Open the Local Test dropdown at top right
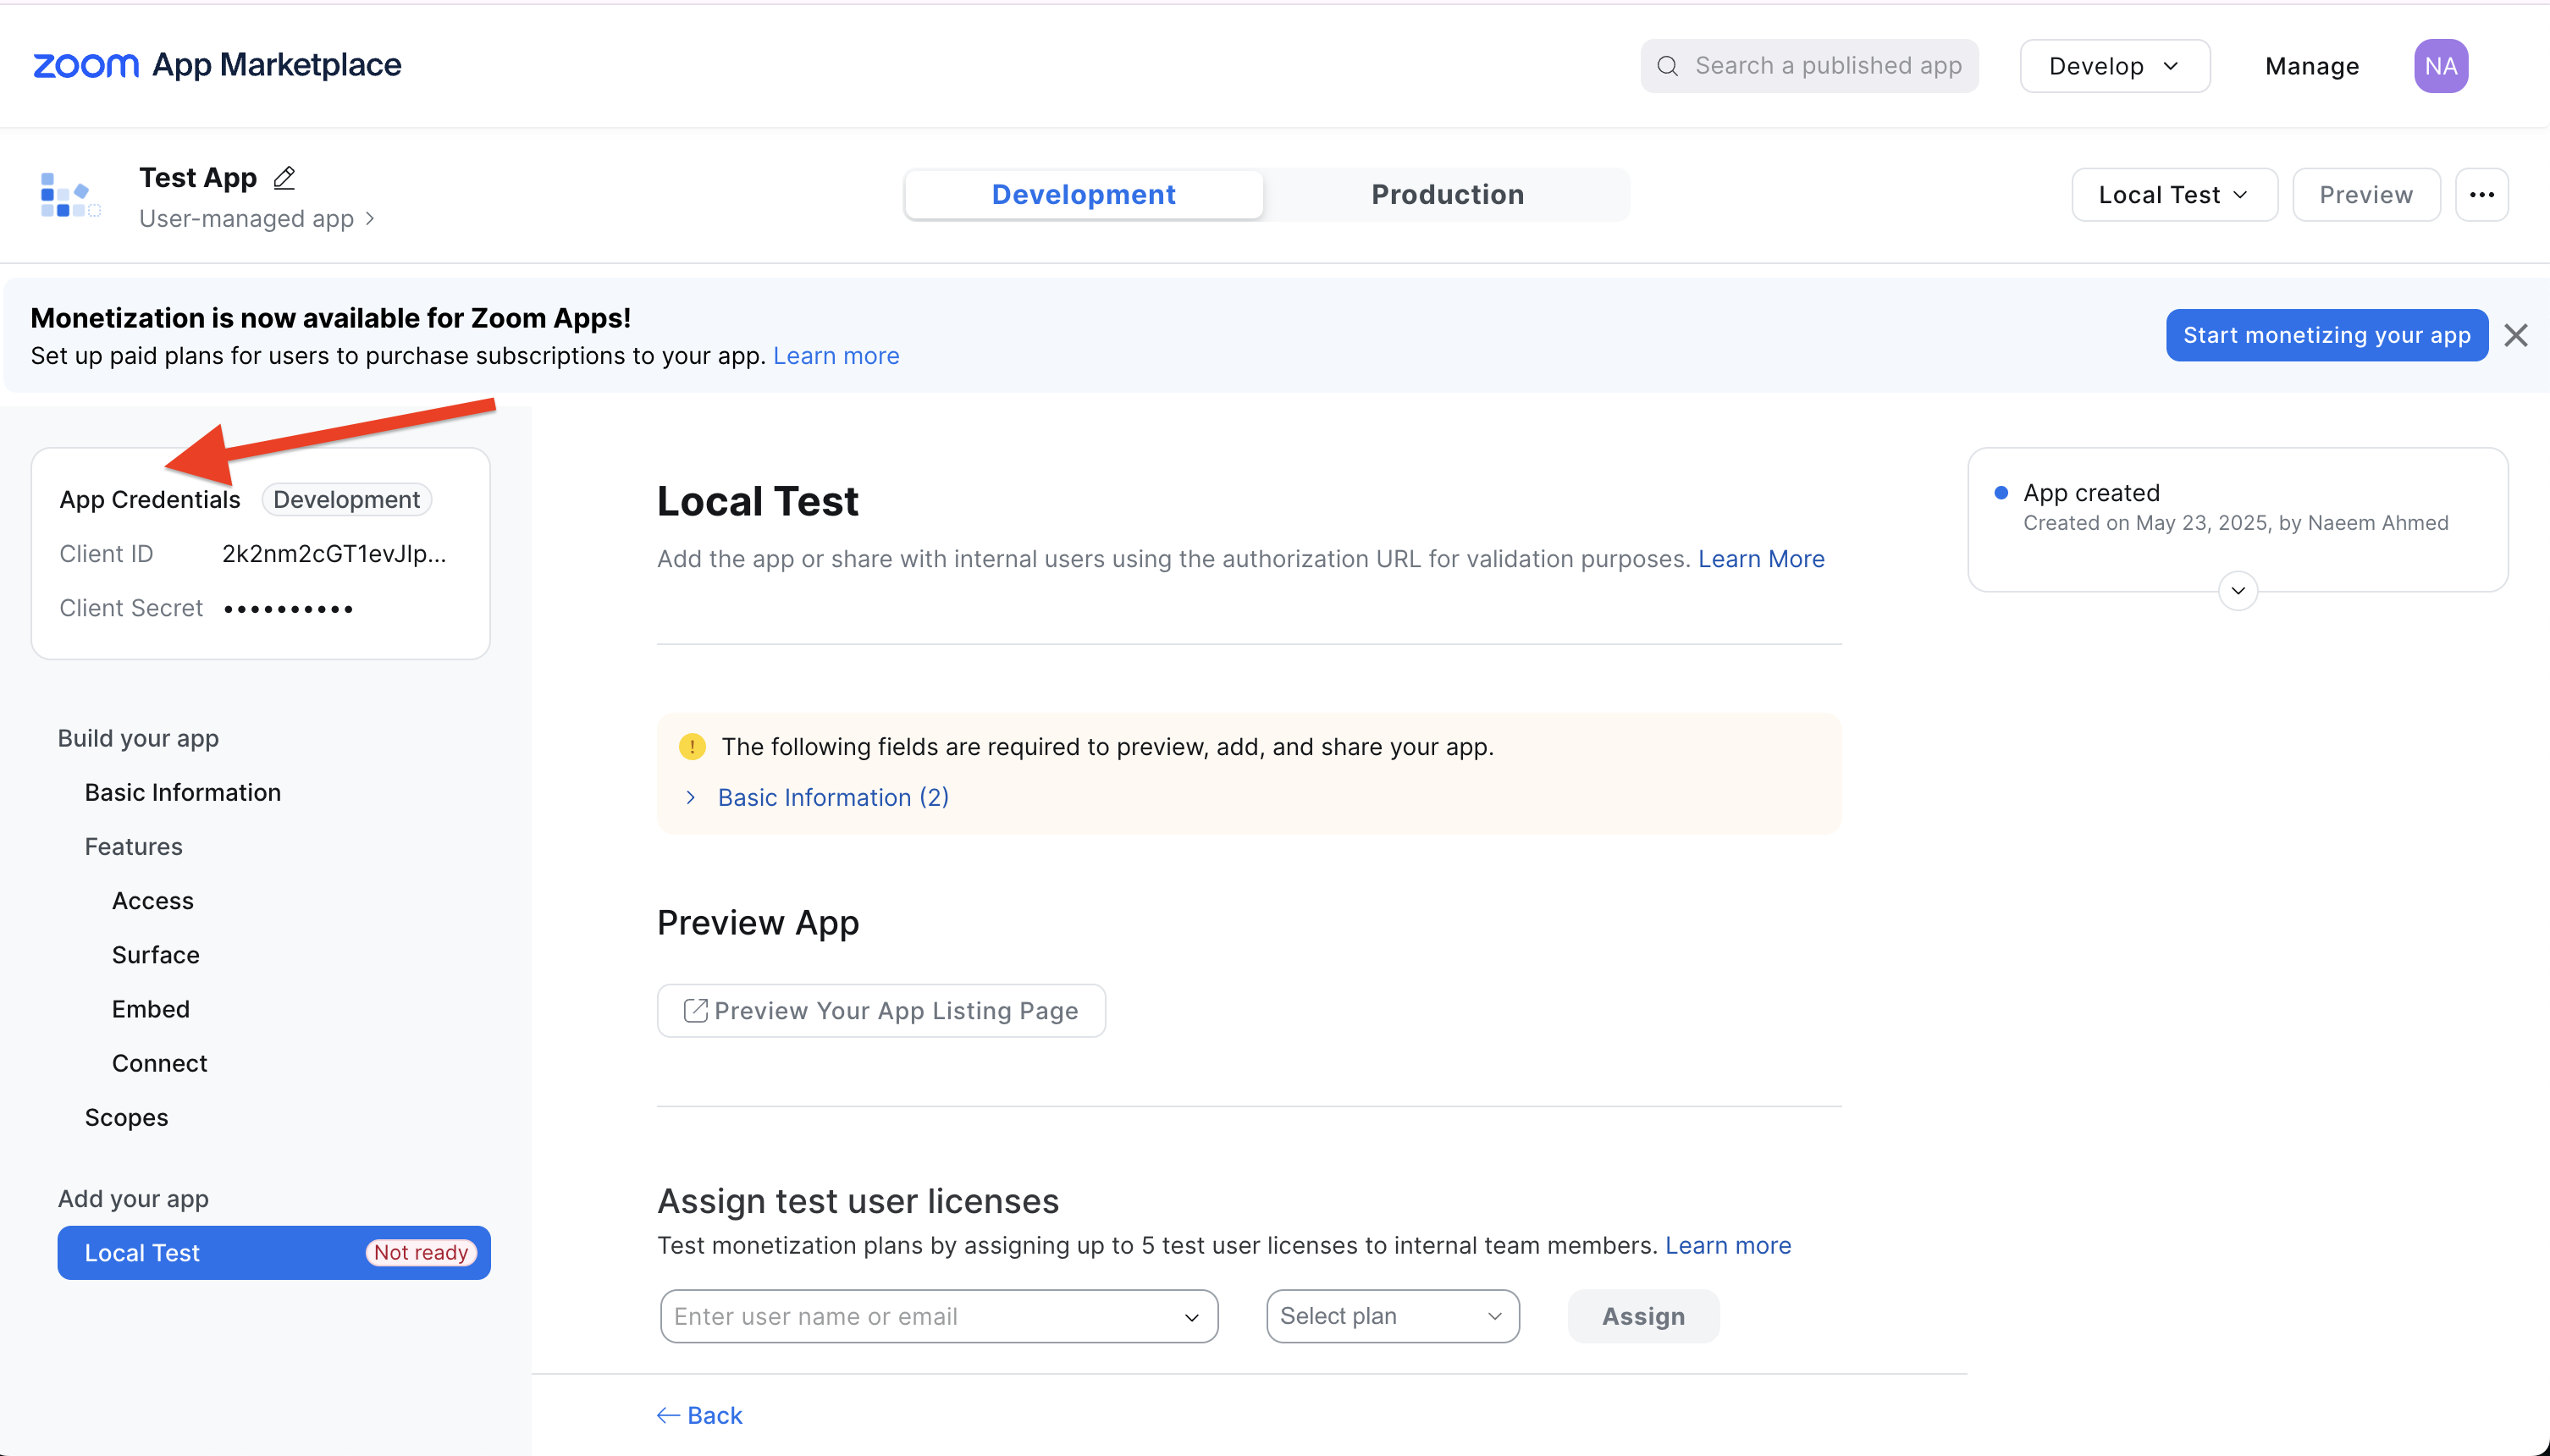This screenshot has height=1456, width=2550. (x=2173, y=195)
